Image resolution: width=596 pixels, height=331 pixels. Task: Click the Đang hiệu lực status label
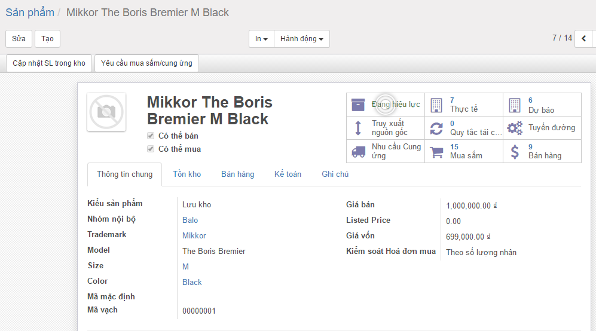click(x=396, y=105)
